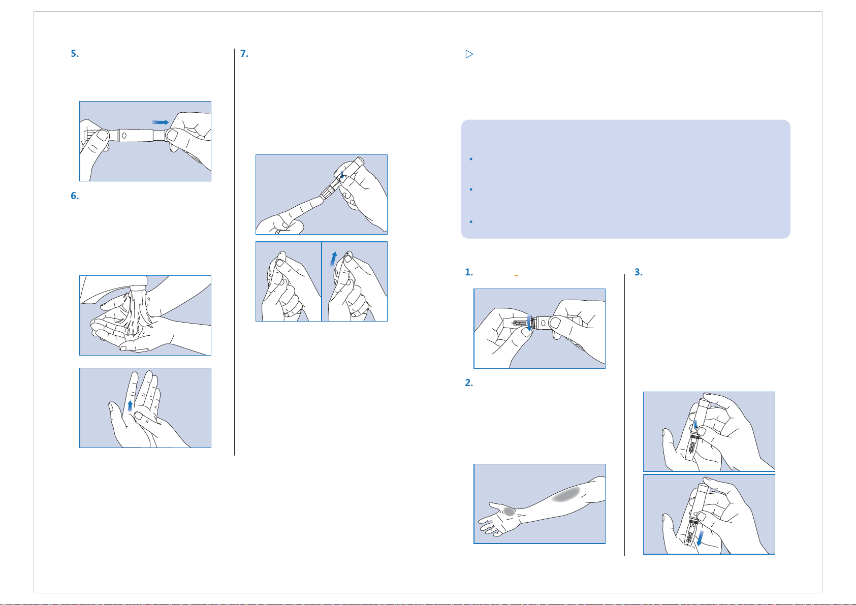Click the first bullet in the lavender note box
Viewport: 856px width, 605px height.
click(x=471, y=159)
